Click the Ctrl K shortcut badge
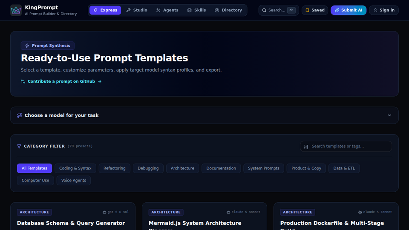This screenshot has width=409, height=230. click(291, 10)
